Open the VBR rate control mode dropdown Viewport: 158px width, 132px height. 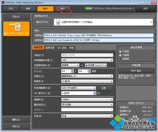[x=78, y=88]
